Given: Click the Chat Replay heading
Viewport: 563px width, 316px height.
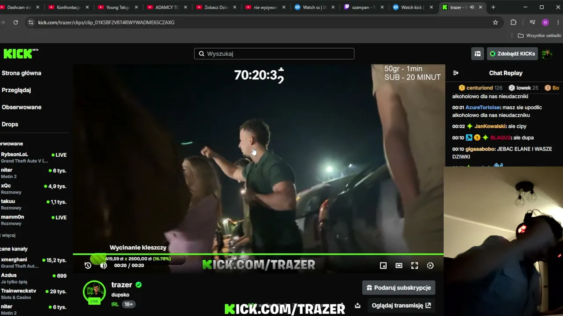Looking at the screenshot, I should click(506, 73).
